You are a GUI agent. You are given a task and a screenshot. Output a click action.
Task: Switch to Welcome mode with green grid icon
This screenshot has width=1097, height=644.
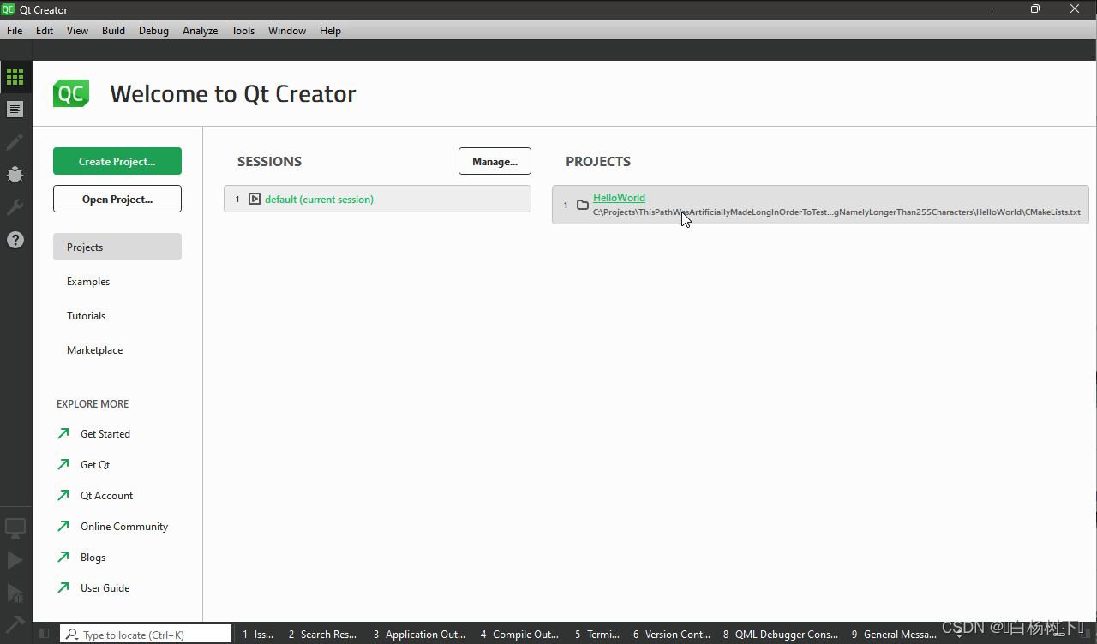(x=15, y=76)
